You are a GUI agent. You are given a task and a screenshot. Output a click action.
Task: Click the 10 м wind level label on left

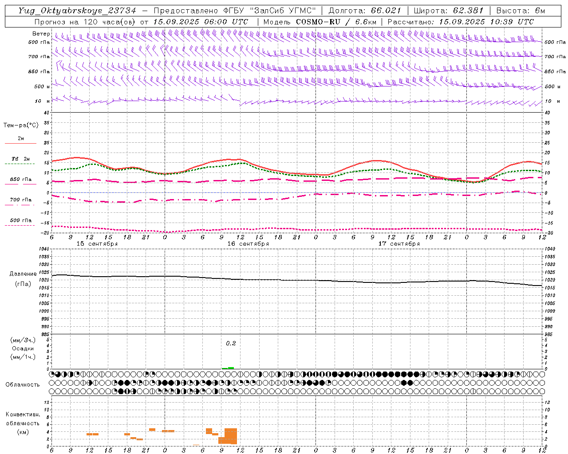pos(42,101)
